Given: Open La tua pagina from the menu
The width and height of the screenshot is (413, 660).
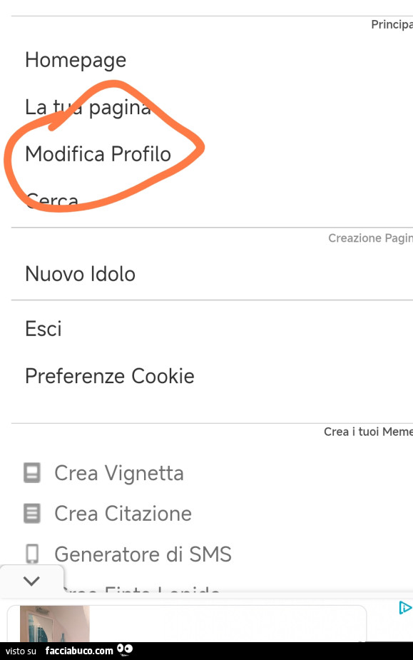Looking at the screenshot, I should pyautogui.click(x=87, y=107).
